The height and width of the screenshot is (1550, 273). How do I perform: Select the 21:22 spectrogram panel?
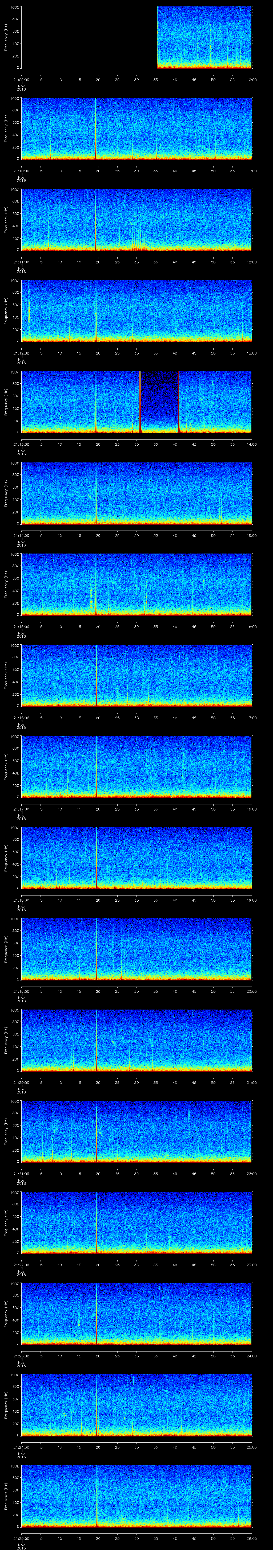[137, 1222]
